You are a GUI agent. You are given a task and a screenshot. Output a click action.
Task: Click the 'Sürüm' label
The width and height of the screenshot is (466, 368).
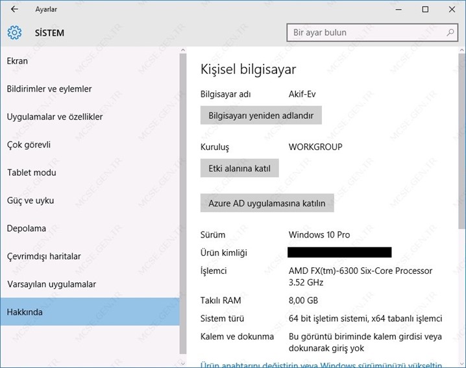(x=213, y=235)
